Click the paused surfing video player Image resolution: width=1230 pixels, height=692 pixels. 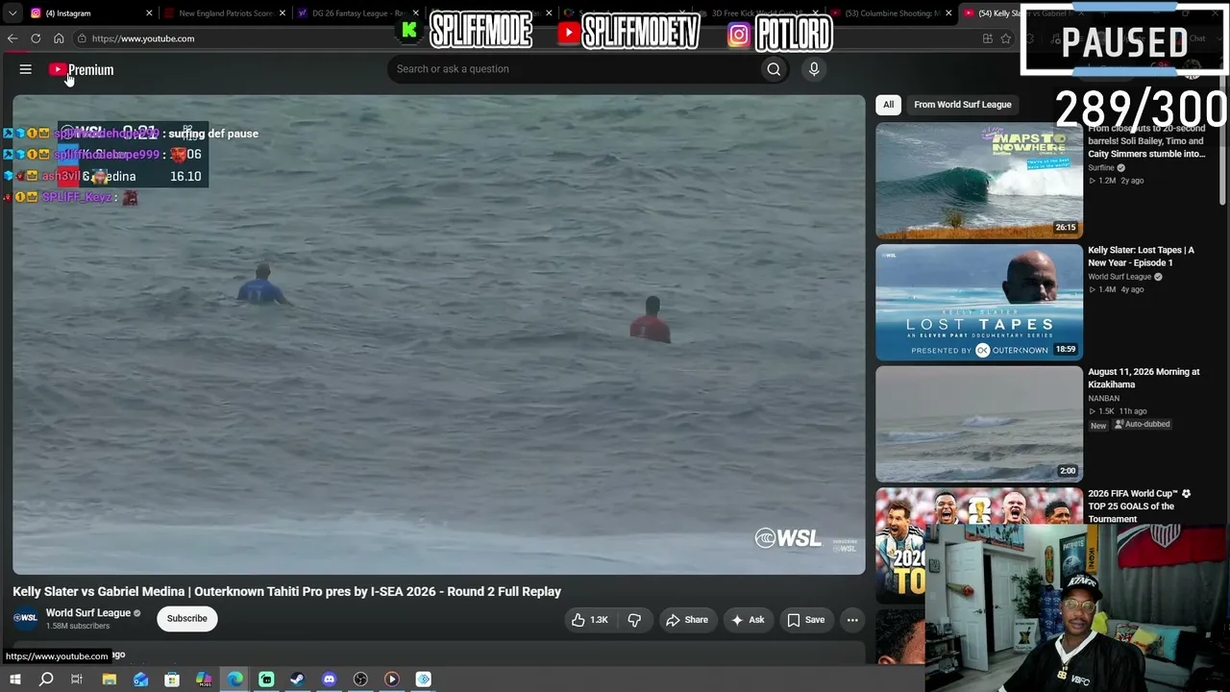click(x=439, y=334)
